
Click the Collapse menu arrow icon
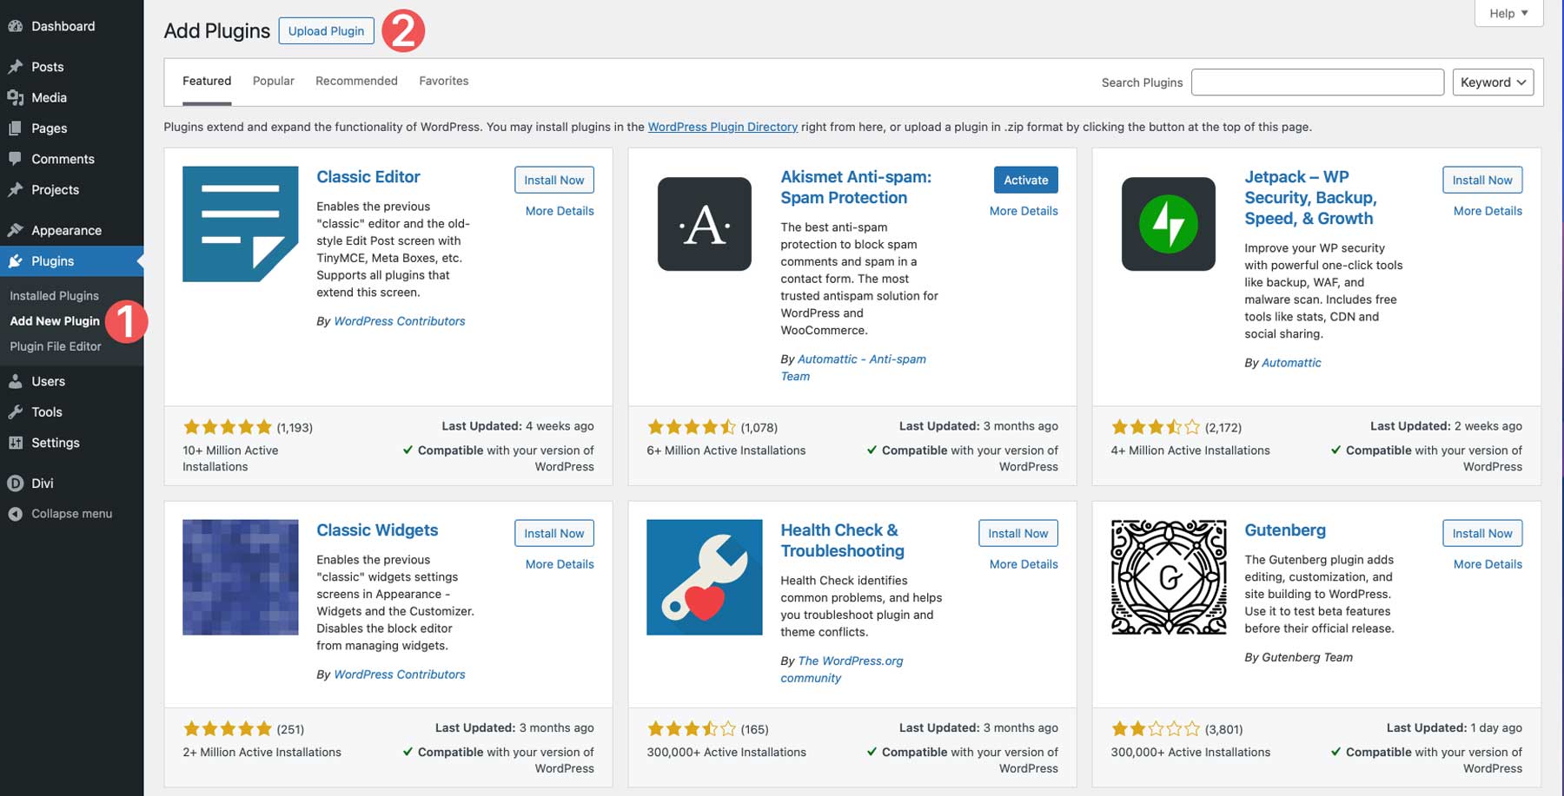pos(15,514)
